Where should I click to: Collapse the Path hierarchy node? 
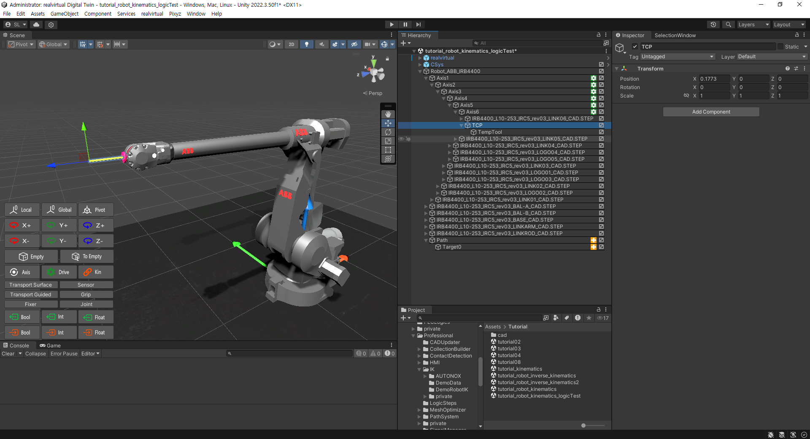[x=426, y=240]
